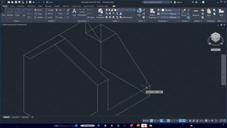The height and width of the screenshot is (128, 227).
Task: Switch to Layout1 tab
Action: pyautogui.click(x=15, y=117)
